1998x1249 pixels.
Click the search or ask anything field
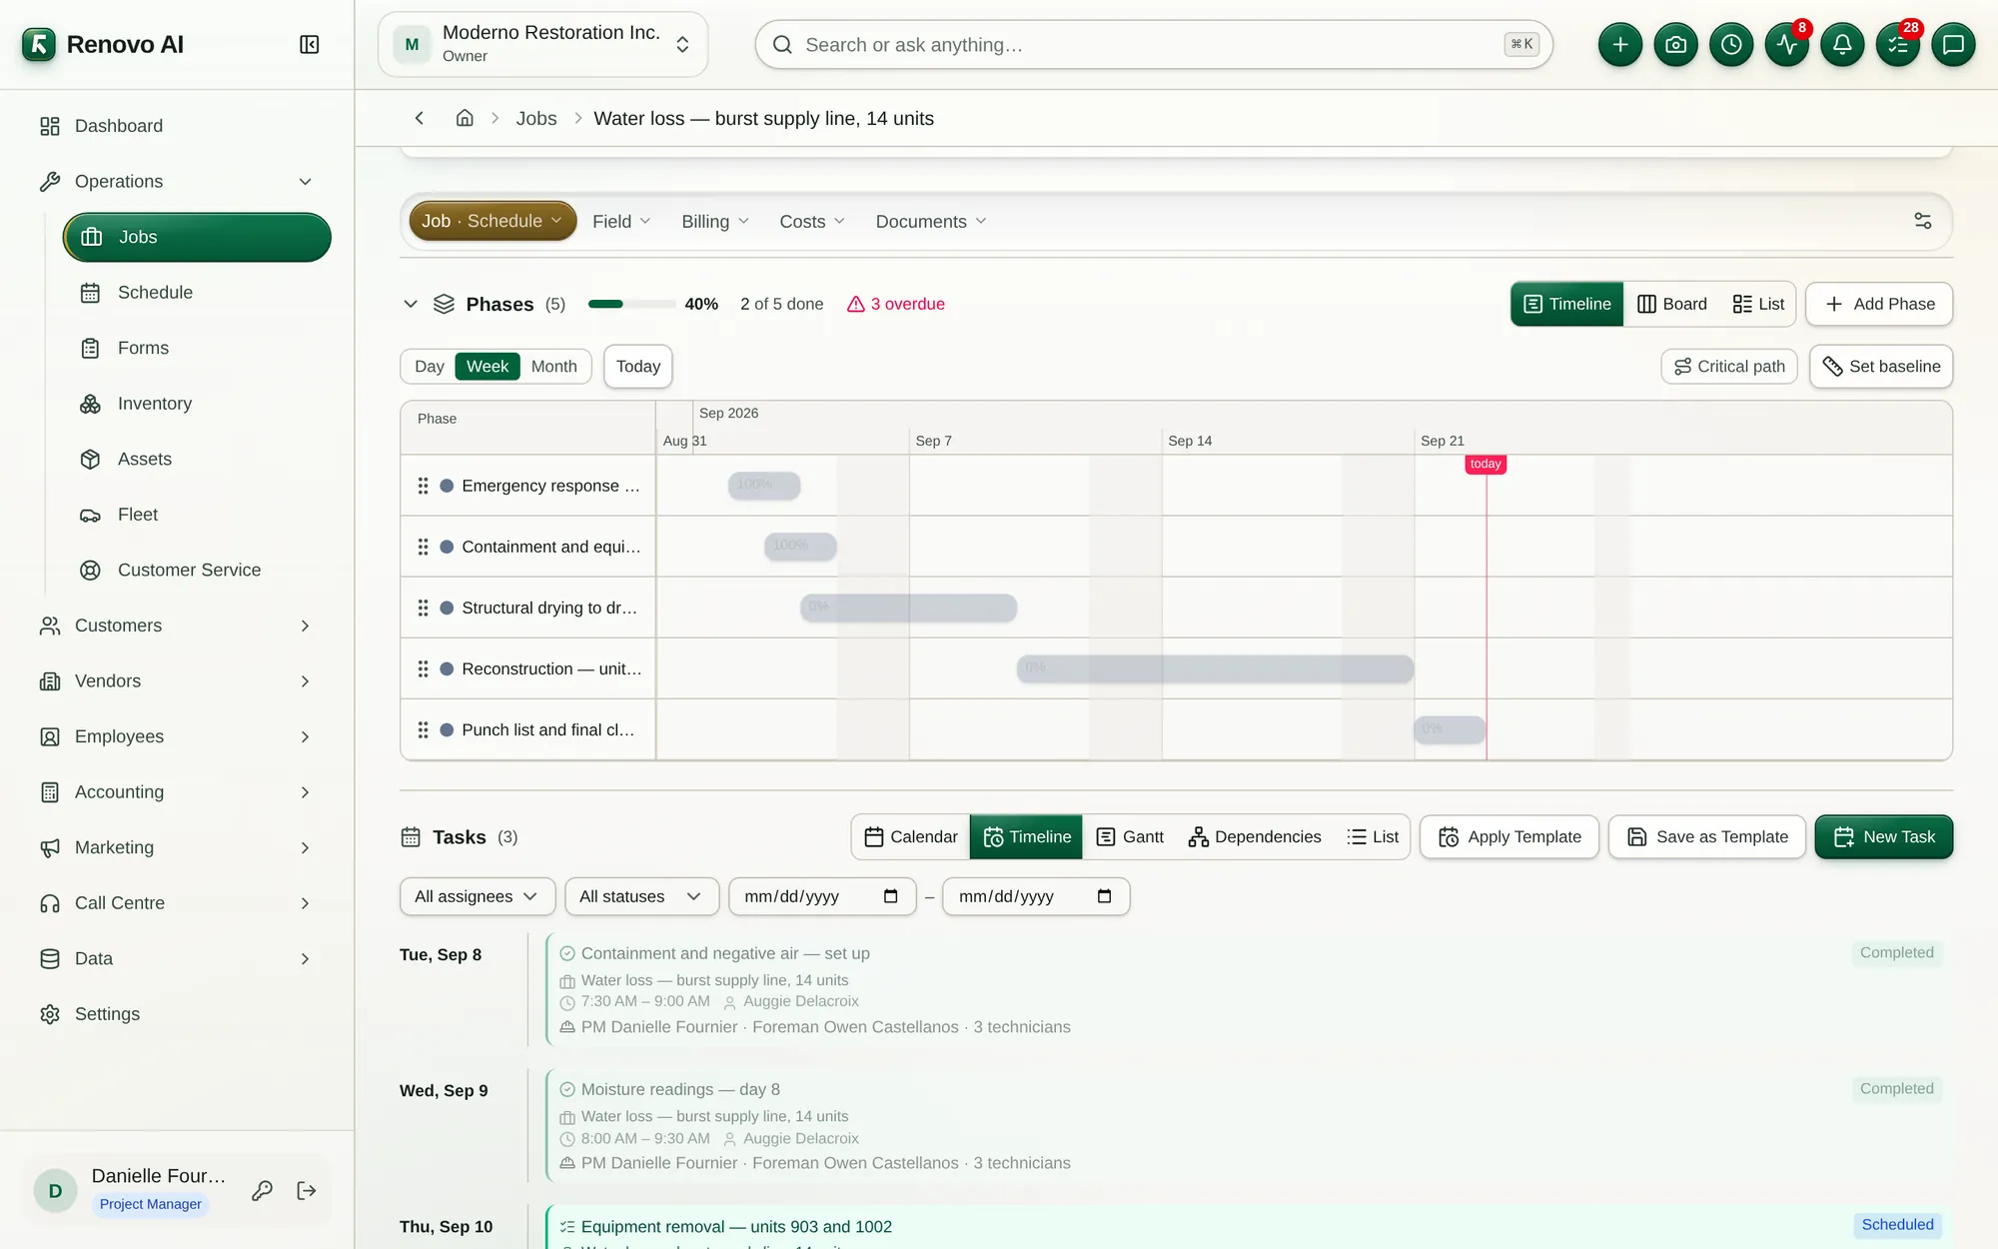tap(1154, 45)
